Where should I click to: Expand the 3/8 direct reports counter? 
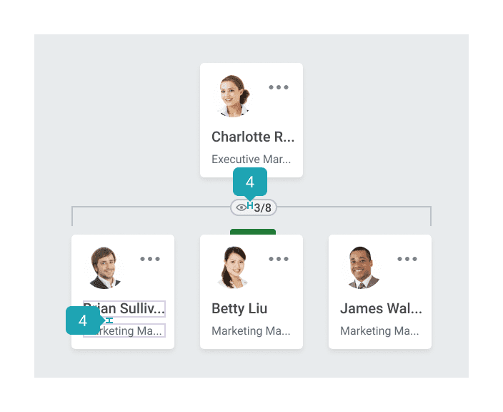pyautogui.click(x=262, y=208)
